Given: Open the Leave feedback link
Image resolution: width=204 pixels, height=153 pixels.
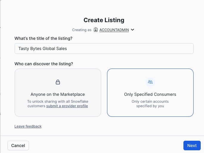Looking at the screenshot, I should tap(28, 126).
